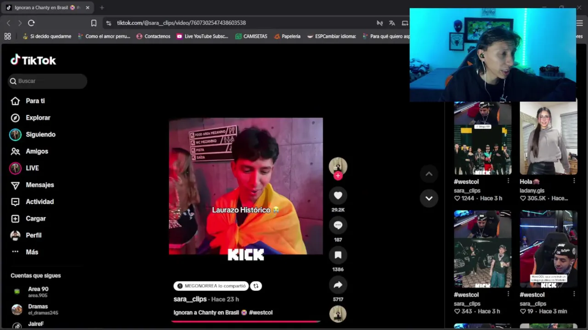Open the sound disc avatar icon
Screen dimensions: 588x330
[338, 314]
